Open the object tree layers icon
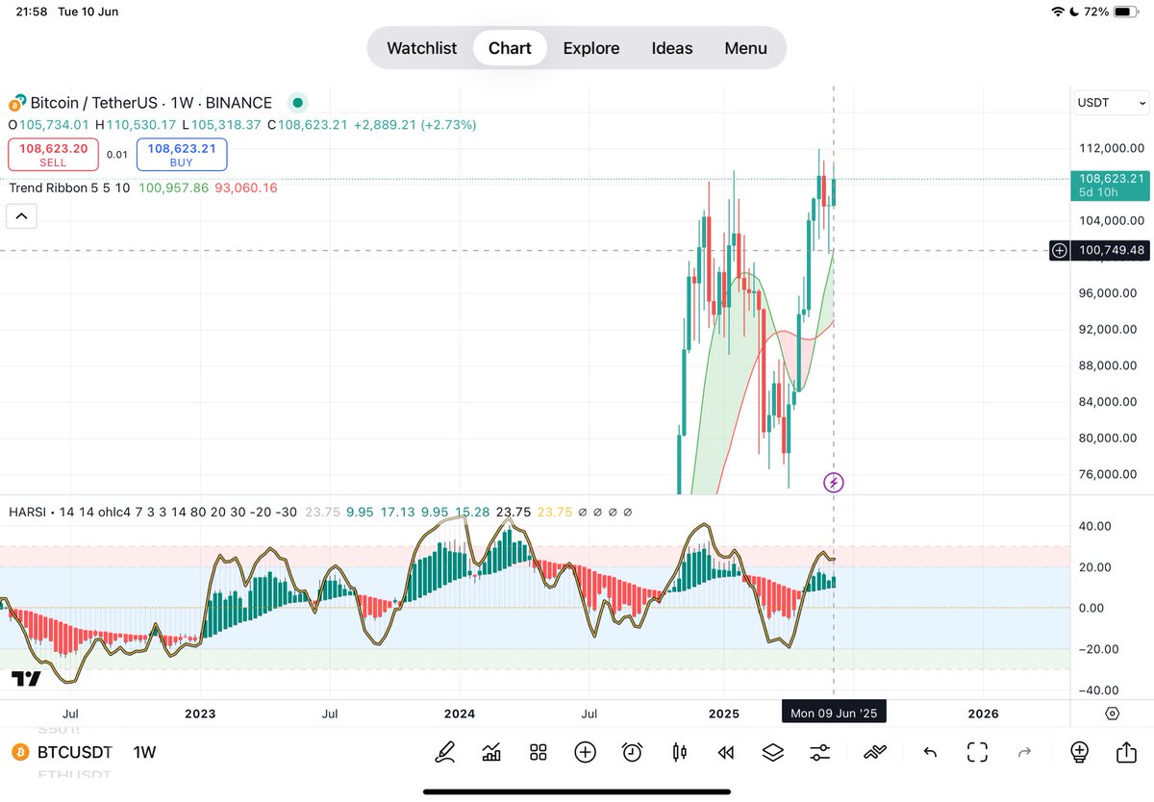This screenshot has width=1154, height=802. 773,752
